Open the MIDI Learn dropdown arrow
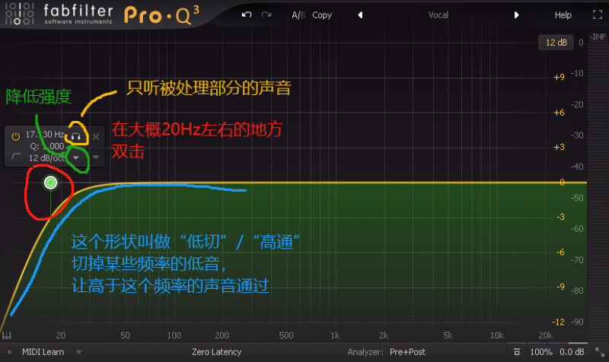This screenshot has width=609, height=362. 79,352
